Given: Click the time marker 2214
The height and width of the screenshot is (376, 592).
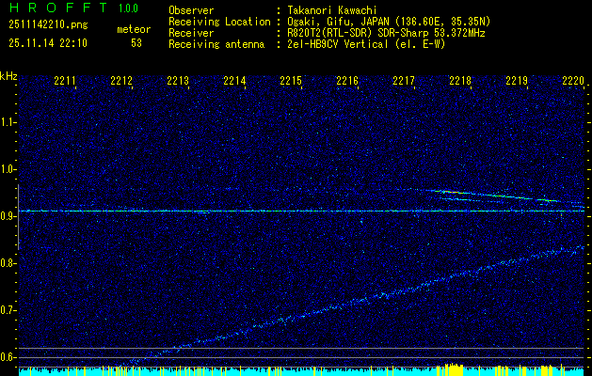Looking at the screenshot, I should point(234,81).
